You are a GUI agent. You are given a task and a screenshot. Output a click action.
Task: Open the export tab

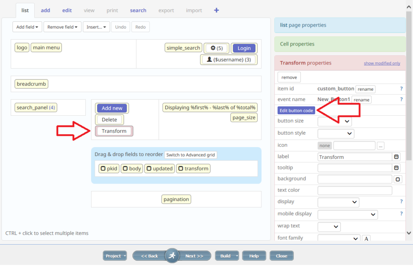coord(166,10)
